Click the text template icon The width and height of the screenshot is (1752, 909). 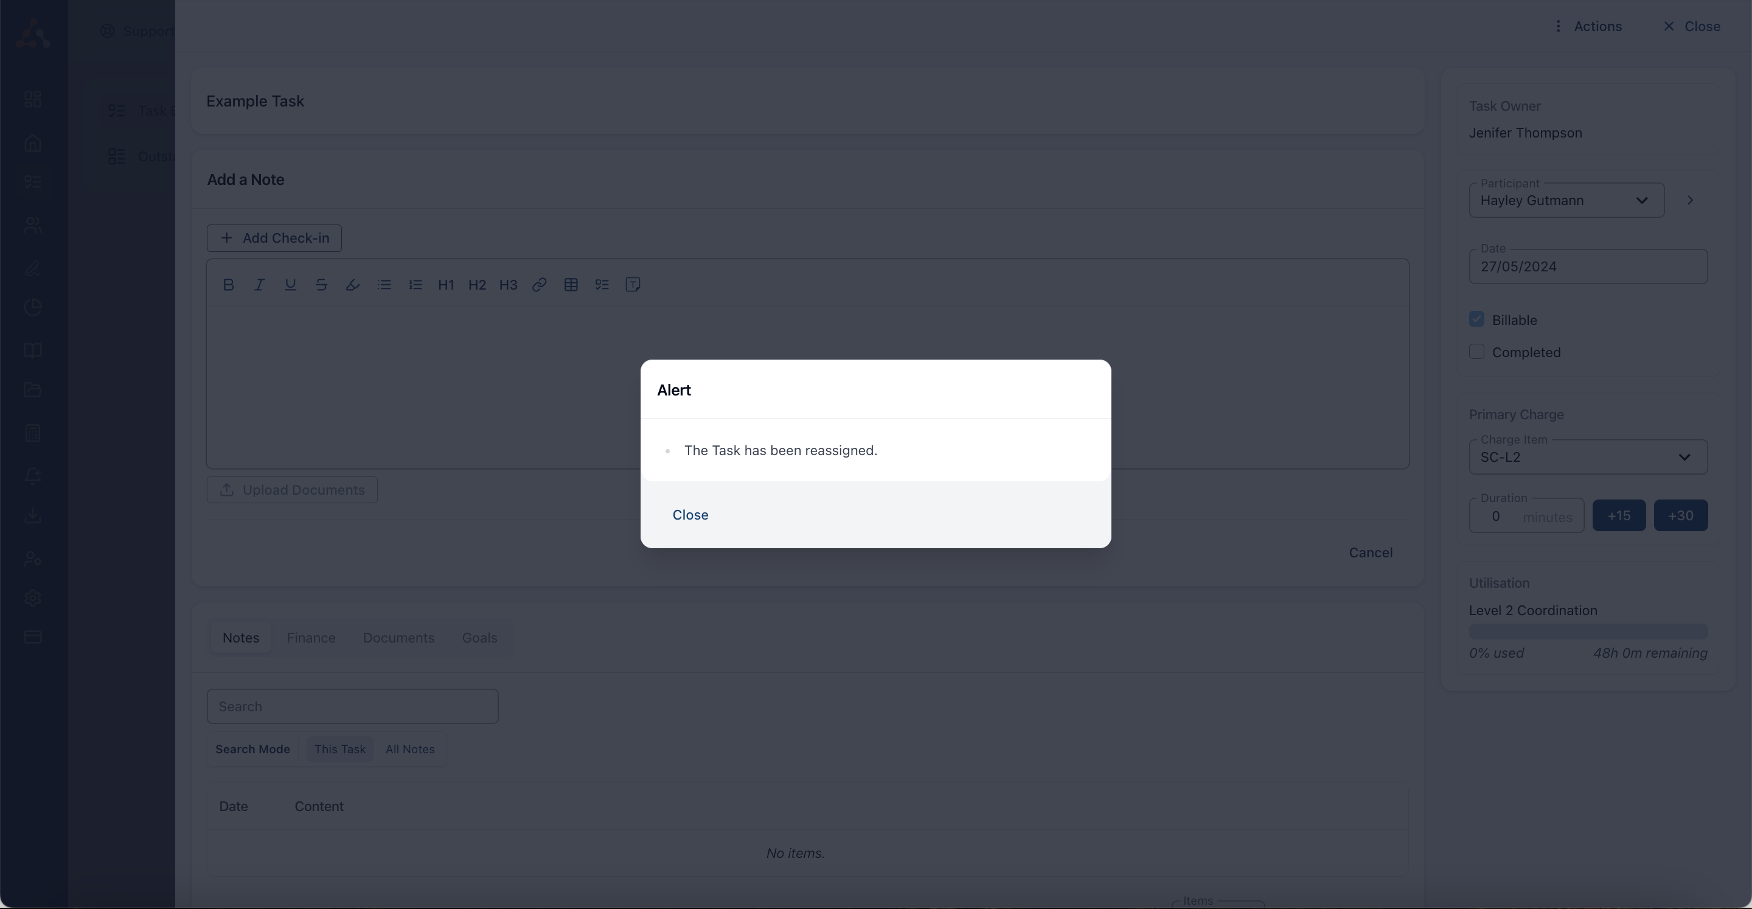[x=633, y=285]
